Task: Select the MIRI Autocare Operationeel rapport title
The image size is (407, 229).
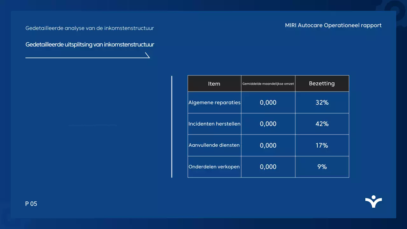Action: [x=334, y=25]
